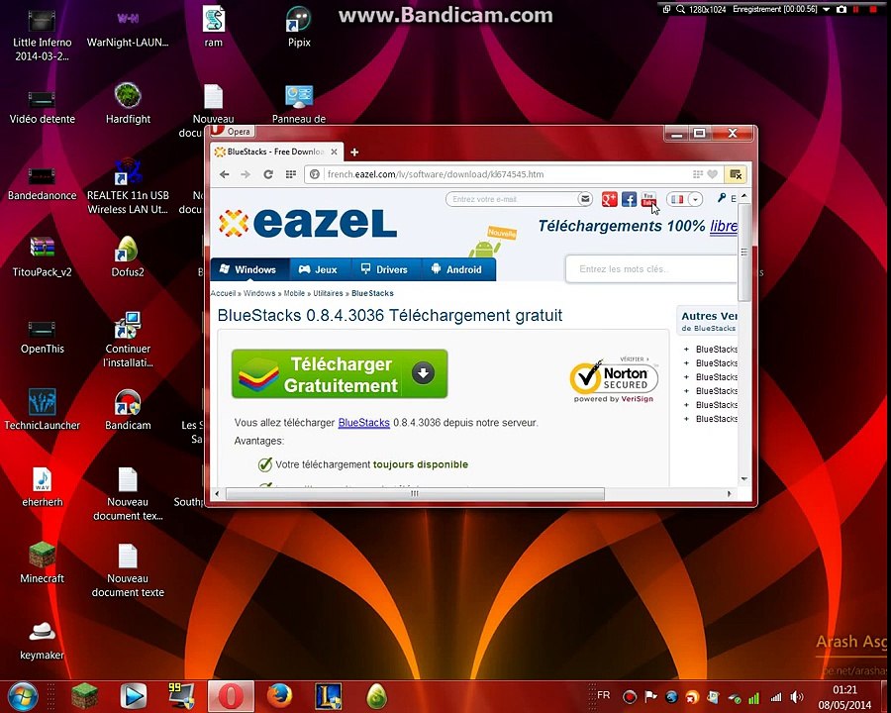891x713 pixels.
Task: Select the Android category tab
Action: click(x=458, y=269)
